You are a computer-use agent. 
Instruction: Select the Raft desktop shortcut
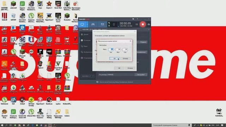[x=13, y=101]
